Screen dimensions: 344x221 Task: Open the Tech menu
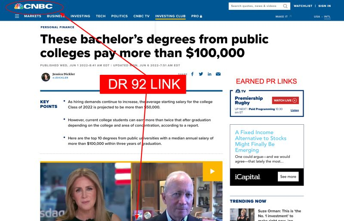tap(101, 16)
